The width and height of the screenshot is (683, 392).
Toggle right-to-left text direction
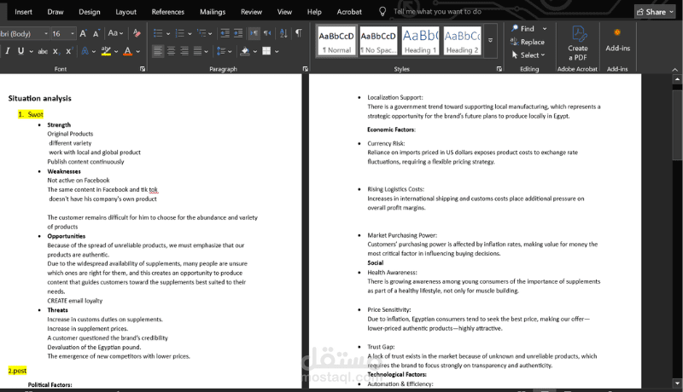coord(267,33)
